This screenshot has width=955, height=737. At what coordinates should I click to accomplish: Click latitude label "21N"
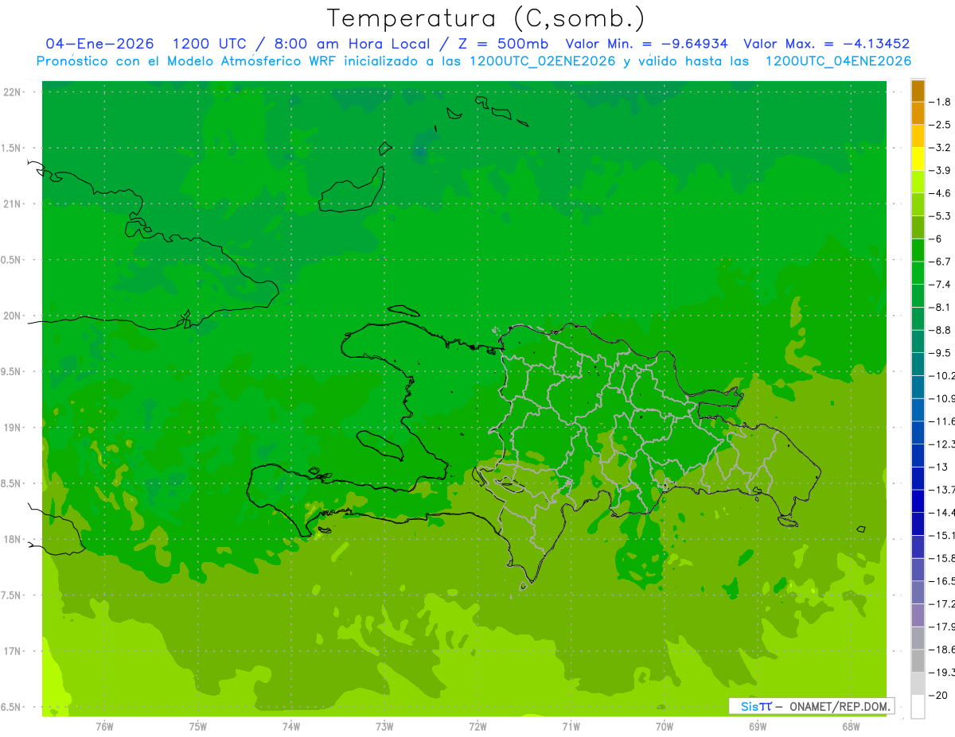coord(12,204)
